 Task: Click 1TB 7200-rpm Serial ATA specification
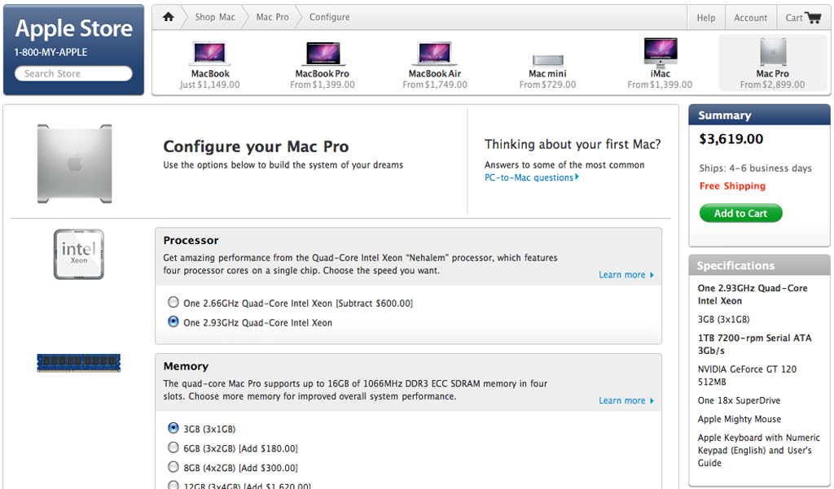click(755, 344)
